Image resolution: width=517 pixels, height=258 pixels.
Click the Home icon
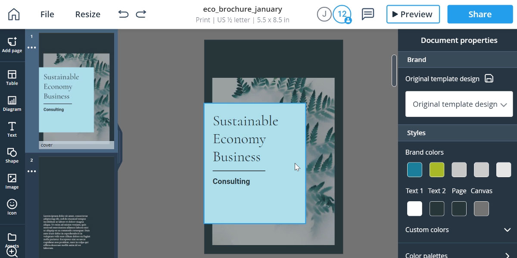click(14, 14)
